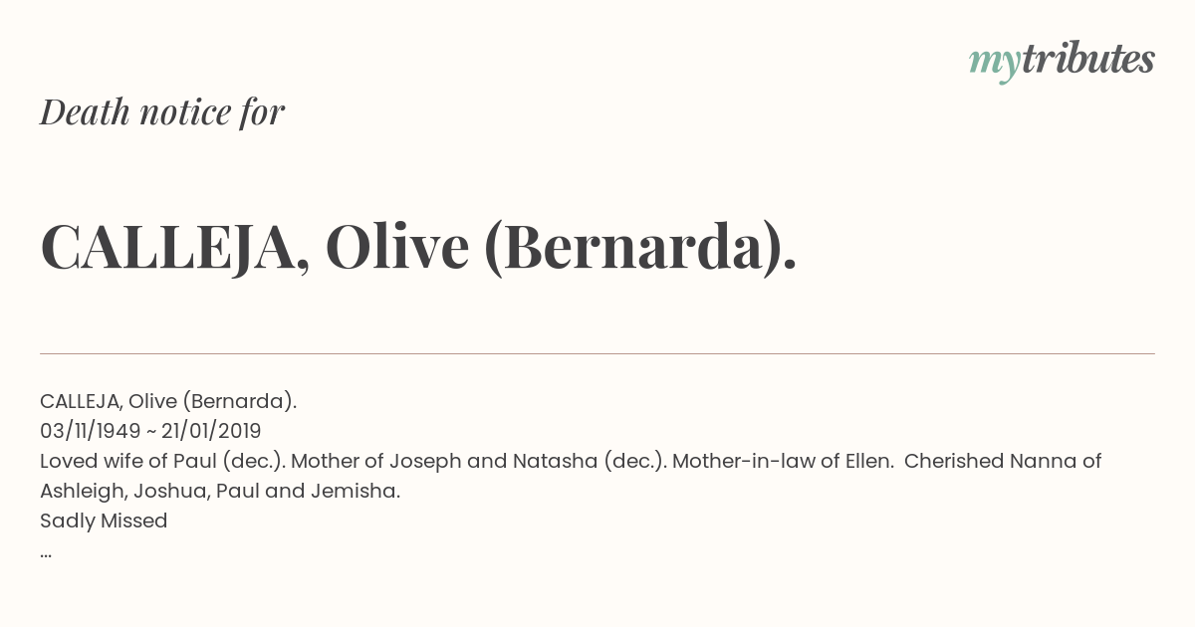Click the 'tributes' part of logo
The image size is (1195, 627).
pos(1087,60)
